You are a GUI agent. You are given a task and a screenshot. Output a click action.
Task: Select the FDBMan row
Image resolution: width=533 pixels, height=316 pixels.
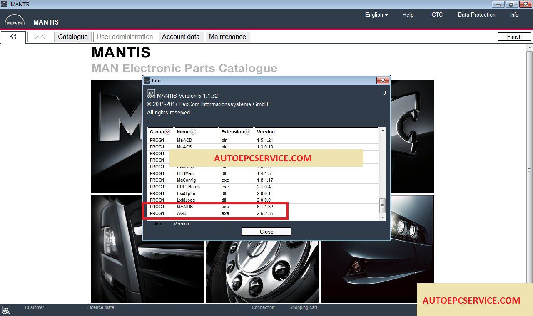[263, 173]
